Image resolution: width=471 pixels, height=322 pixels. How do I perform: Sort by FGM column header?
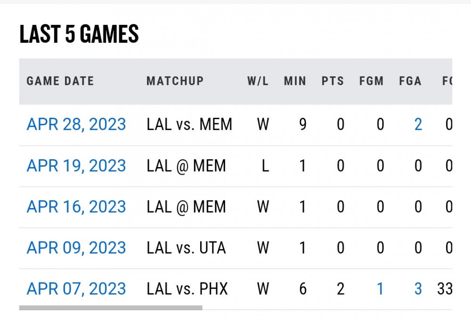[x=371, y=81]
